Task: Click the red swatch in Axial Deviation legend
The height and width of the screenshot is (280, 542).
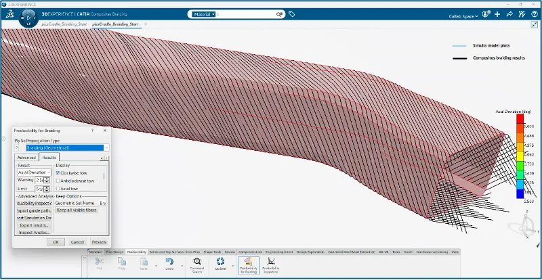Action: [x=520, y=120]
